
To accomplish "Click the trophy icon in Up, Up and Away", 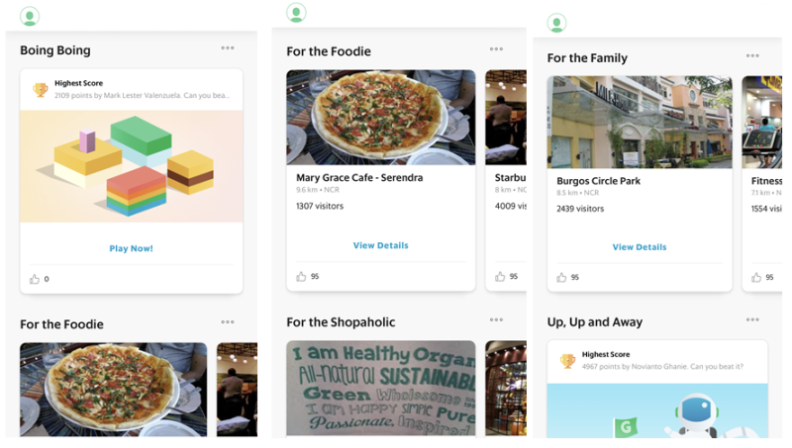I will pos(567,361).
